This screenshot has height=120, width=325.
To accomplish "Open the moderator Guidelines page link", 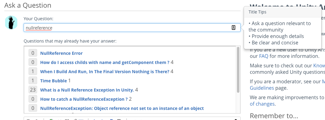I will pyautogui.click(x=262, y=88).
